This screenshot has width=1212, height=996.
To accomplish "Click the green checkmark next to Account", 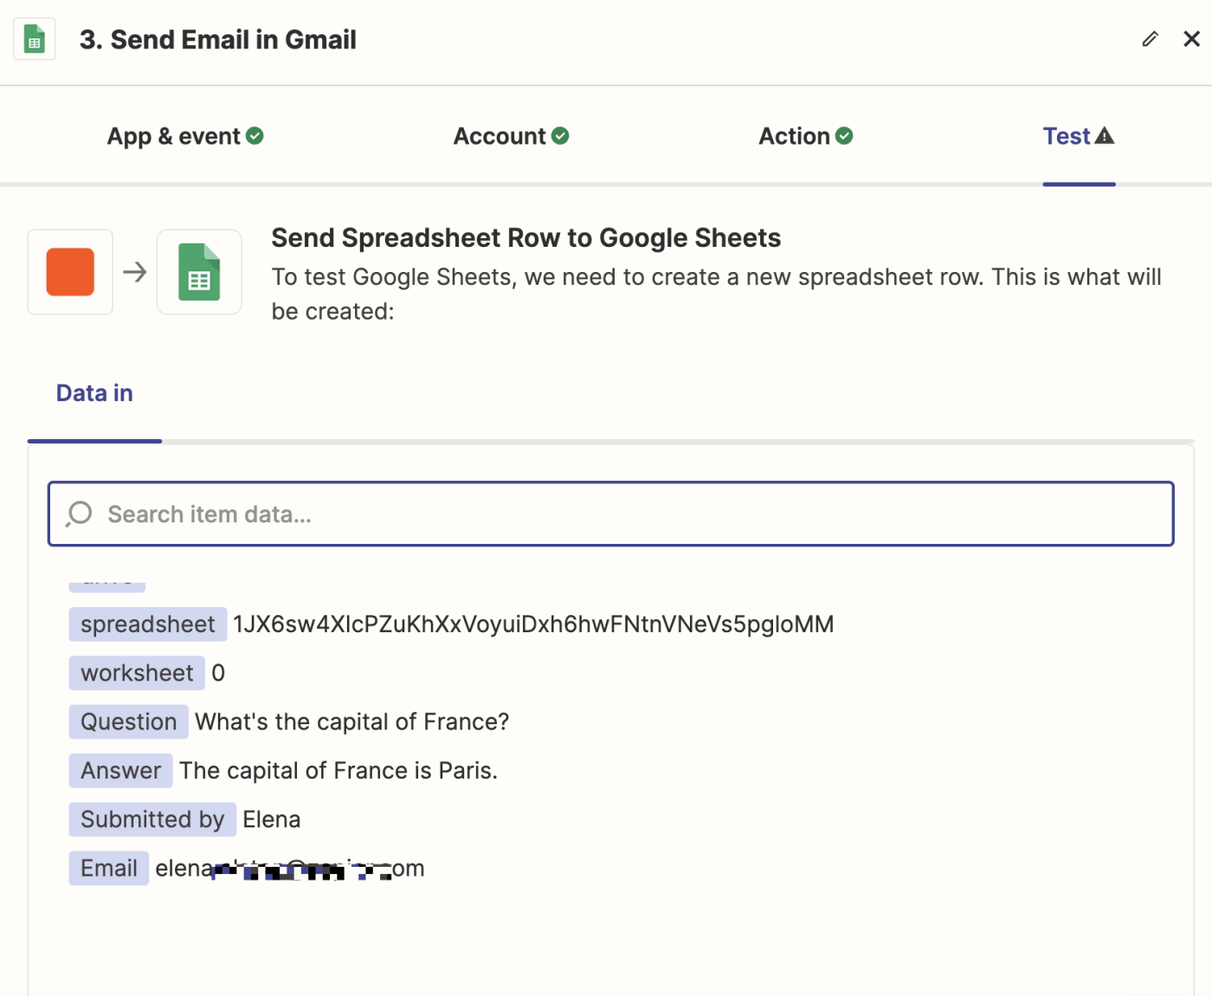I will 560,136.
